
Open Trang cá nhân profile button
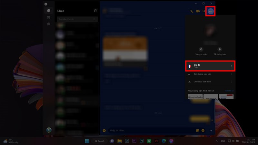[201, 51]
